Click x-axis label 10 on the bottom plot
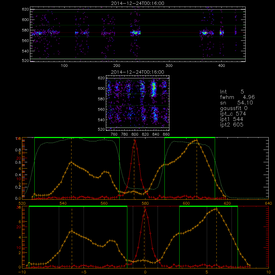The height and width of the screenshot is (275, 275). click(x=268, y=272)
